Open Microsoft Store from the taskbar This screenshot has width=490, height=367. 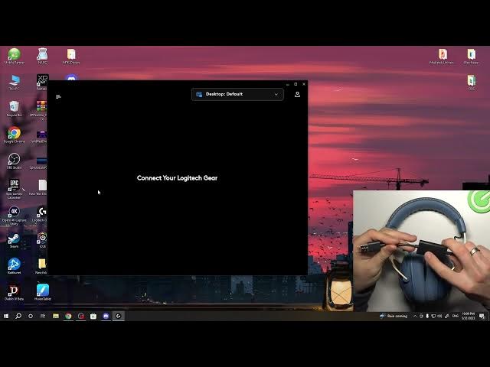[93, 316]
